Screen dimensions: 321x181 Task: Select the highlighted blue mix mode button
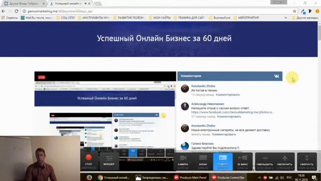click(x=223, y=161)
